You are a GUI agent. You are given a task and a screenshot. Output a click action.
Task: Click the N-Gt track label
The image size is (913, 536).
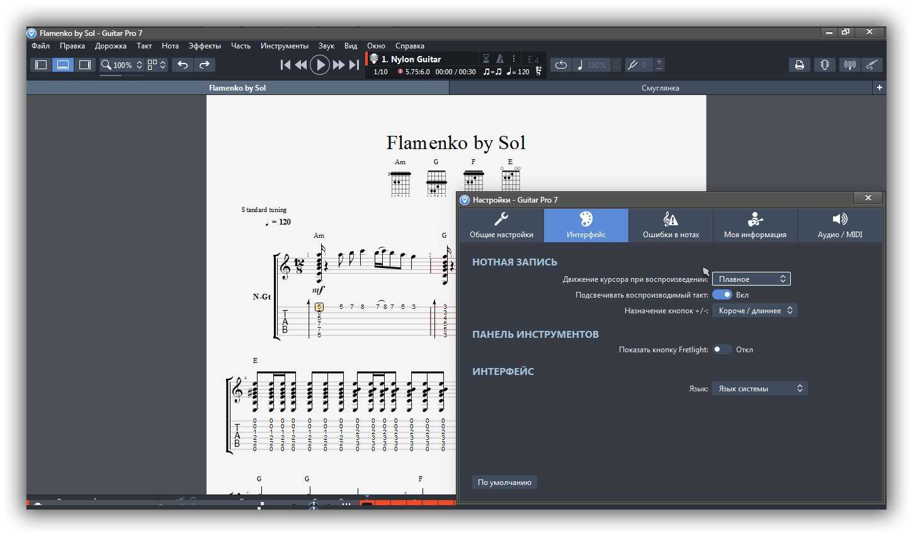(262, 296)
